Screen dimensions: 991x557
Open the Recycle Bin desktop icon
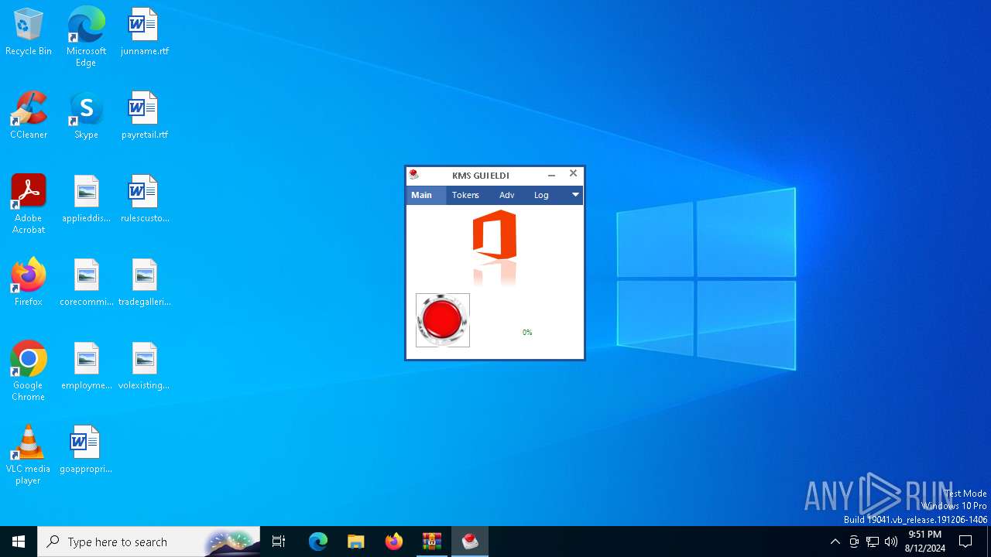[x=29, y=32]
